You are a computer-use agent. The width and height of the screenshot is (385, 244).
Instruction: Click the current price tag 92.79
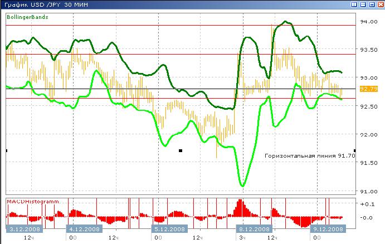(x=369, y=89)
